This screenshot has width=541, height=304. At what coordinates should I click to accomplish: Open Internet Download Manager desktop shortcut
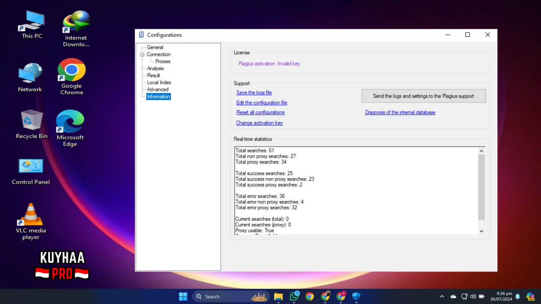coord(76,29)
